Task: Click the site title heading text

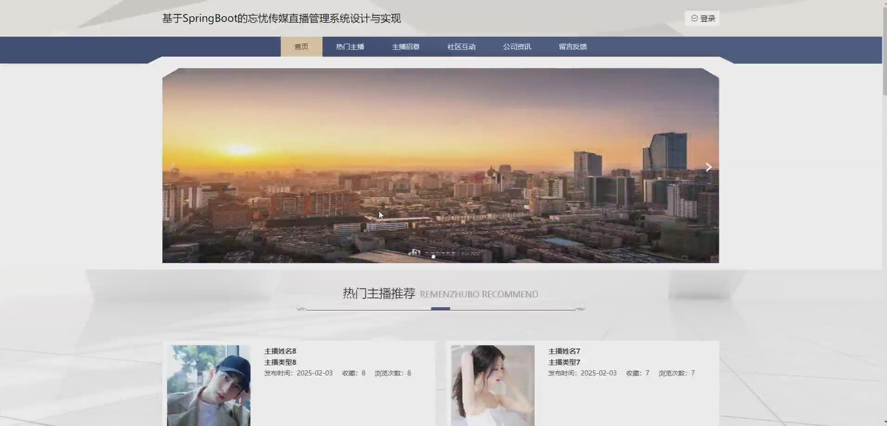Action: [281, 19]
